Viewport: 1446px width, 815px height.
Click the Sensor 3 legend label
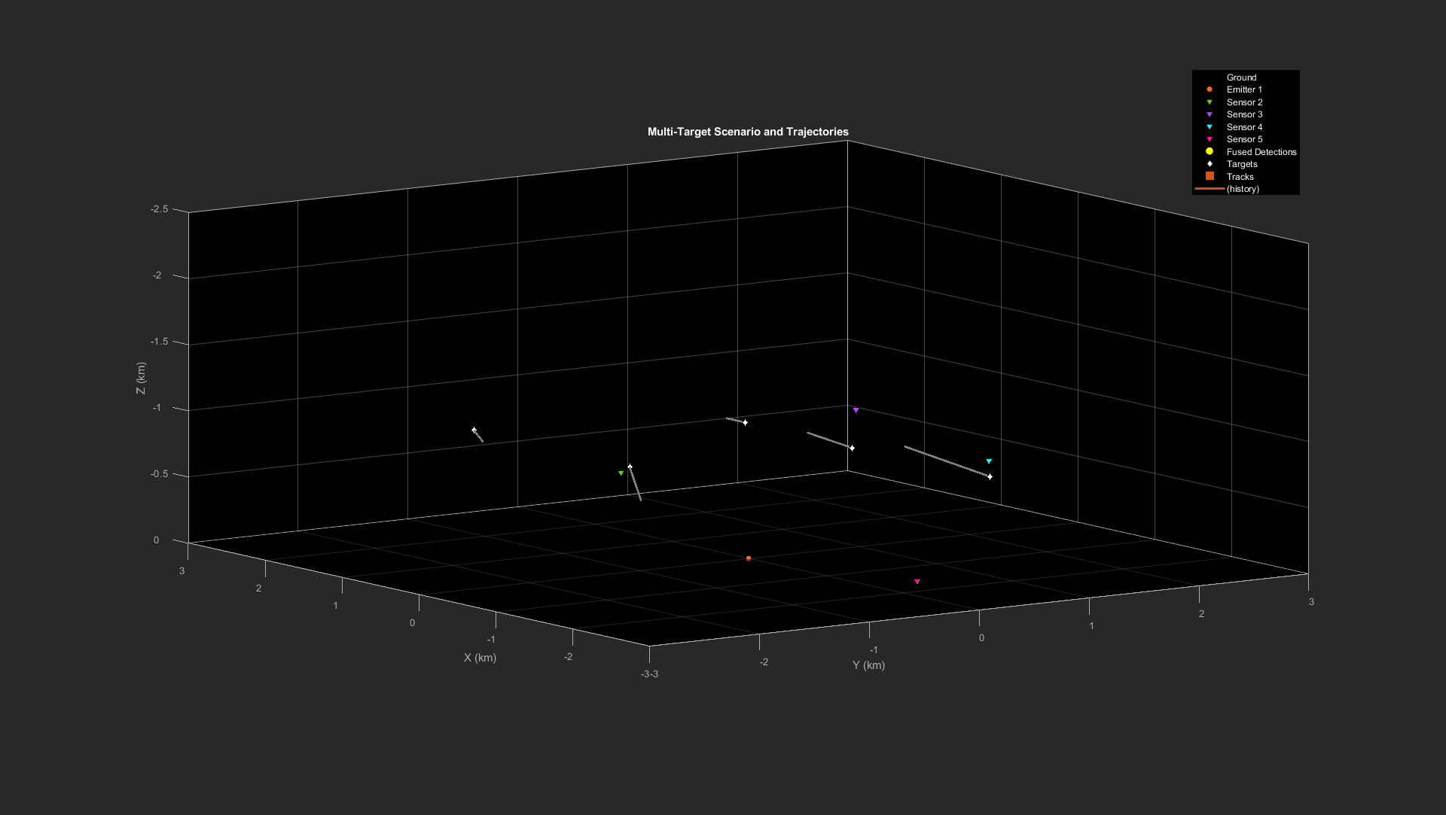coord(1244,114)
